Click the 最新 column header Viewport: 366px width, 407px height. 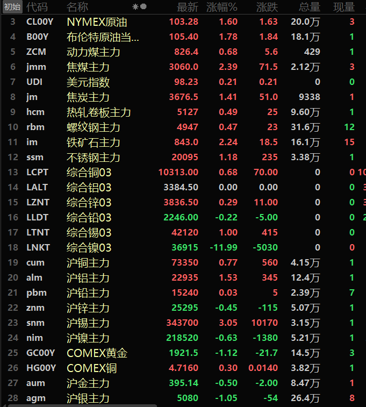coord(188,7)
